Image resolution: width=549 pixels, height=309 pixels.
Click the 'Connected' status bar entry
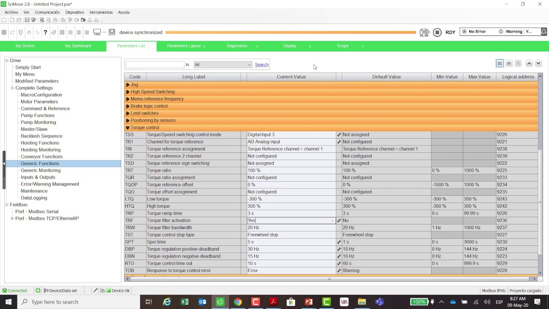15,291
